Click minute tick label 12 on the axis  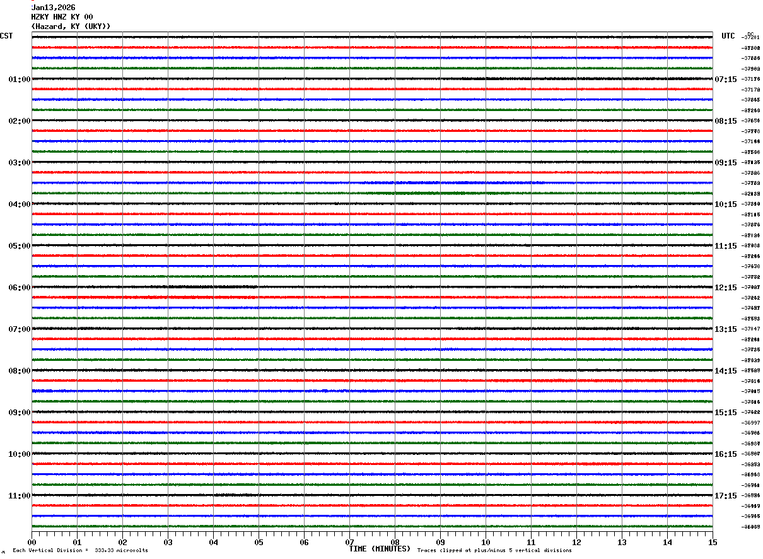tap(576, 543)
